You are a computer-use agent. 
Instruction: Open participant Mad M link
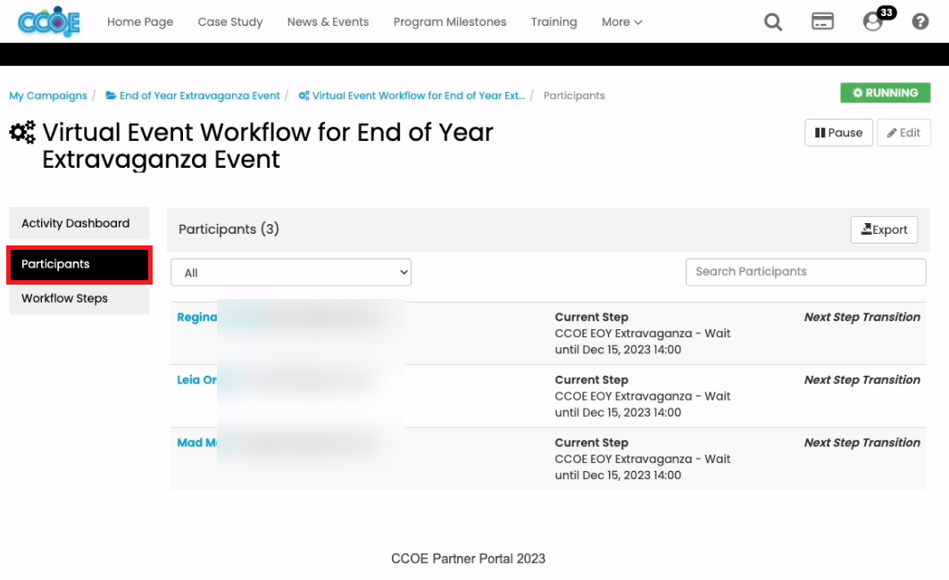pos(196,443)
